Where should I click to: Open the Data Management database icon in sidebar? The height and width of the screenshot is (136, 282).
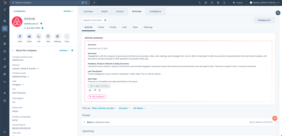pos(5,74)
